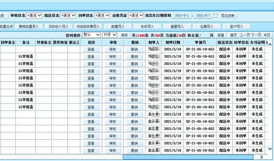274x161 pixels.
Task: Click the 新建 button
Action: click(221, 35)
